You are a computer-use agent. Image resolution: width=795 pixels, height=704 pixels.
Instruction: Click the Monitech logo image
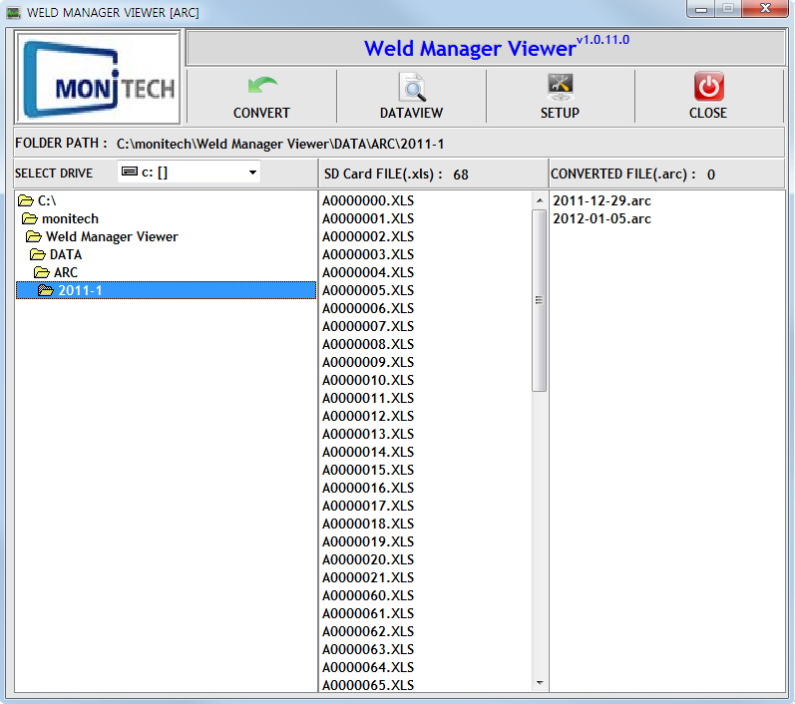click(98, 78)
